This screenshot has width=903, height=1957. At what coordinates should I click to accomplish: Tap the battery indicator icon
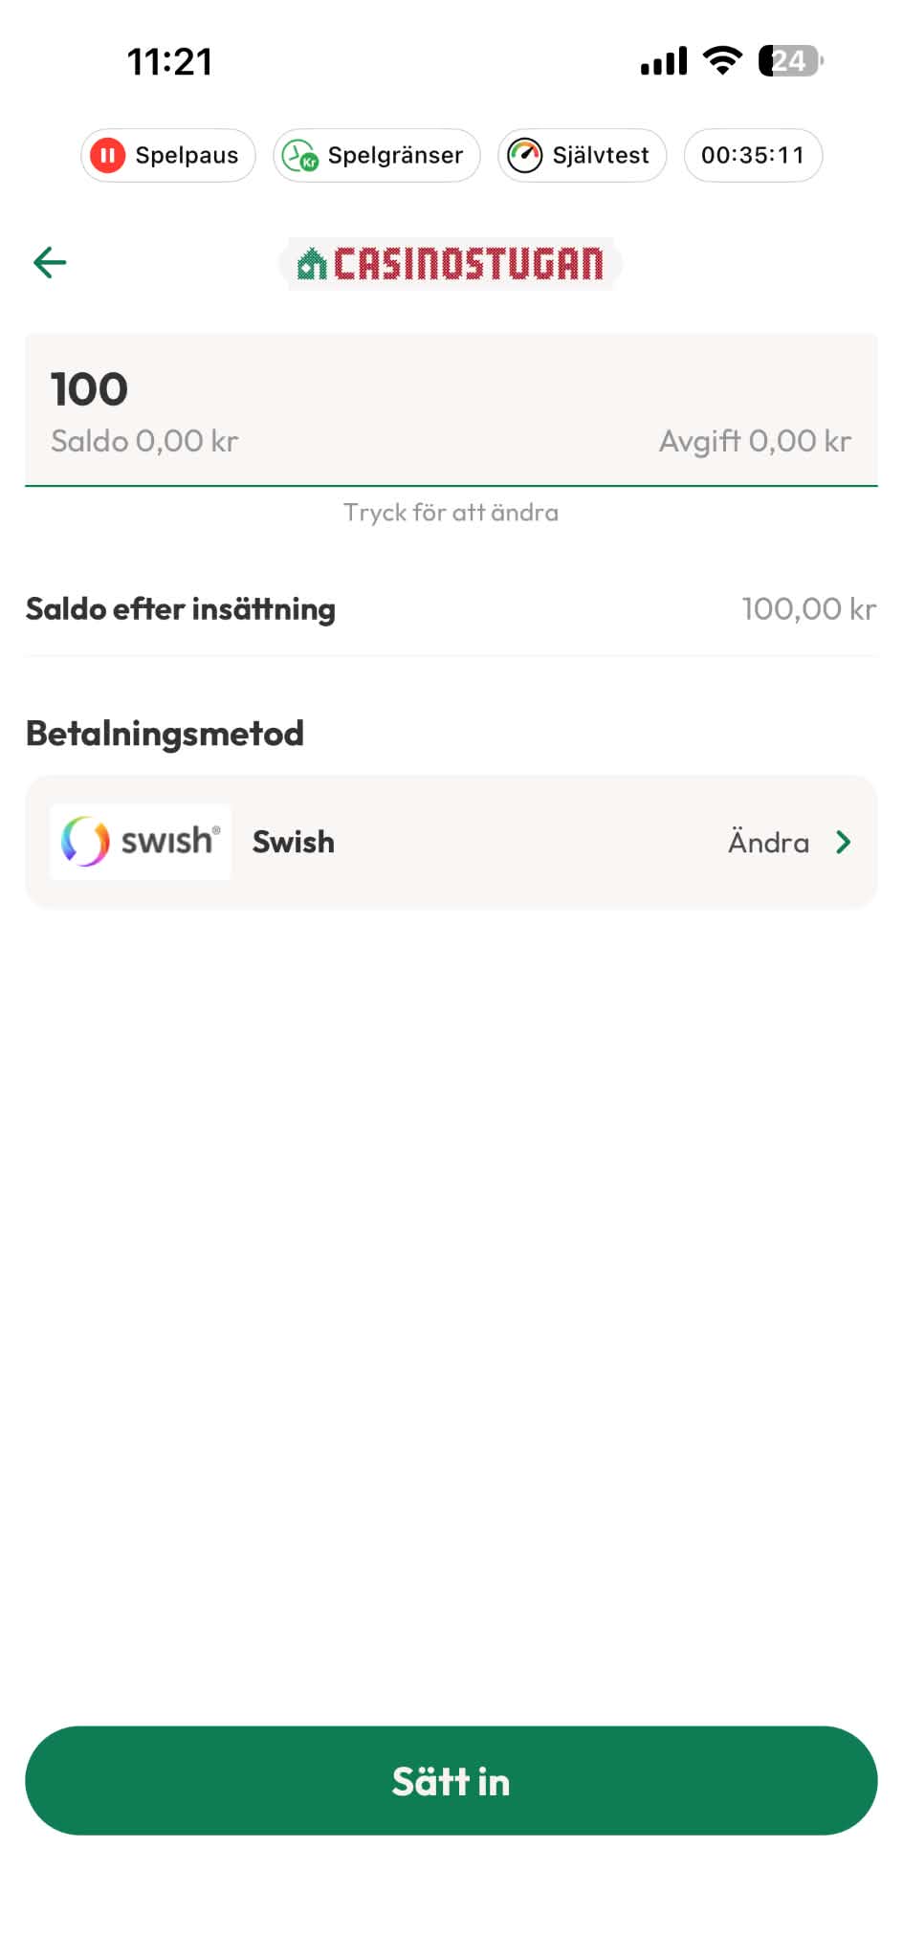tap(790, 61)
